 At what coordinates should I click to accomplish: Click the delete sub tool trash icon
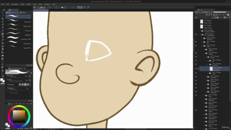pyautogui.click(x=31, y=65)
